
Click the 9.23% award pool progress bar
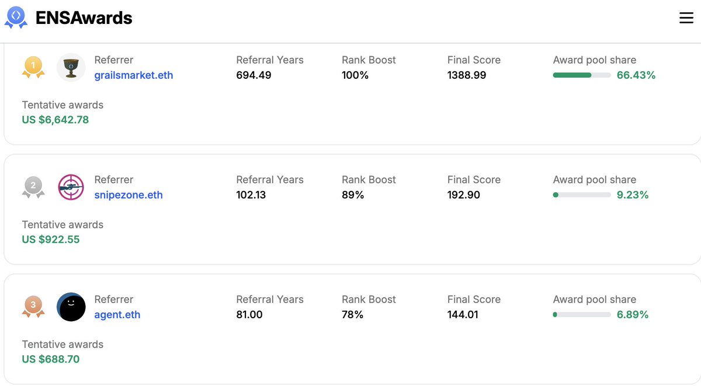pos(582,195)
